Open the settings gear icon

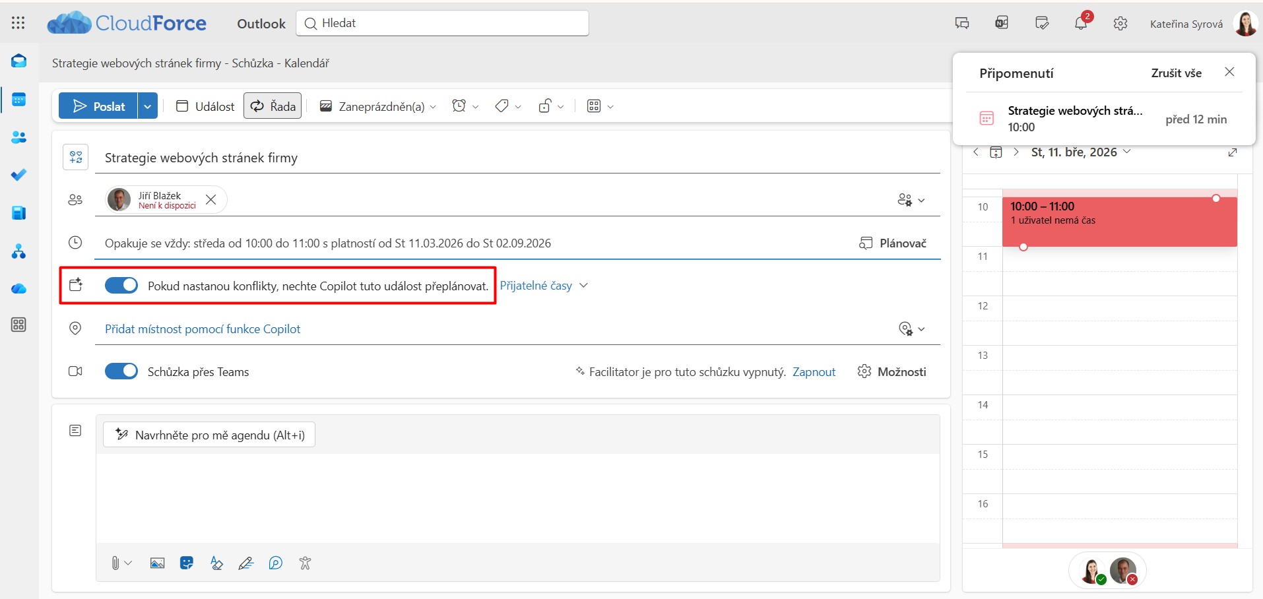click(1120, 24)
